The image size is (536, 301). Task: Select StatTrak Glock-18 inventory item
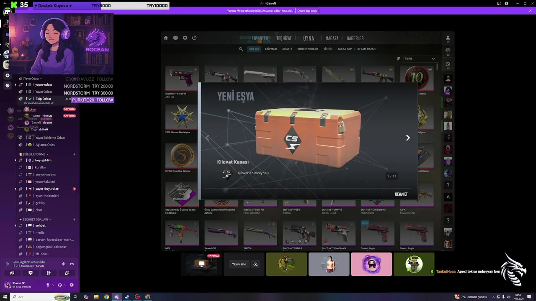click(182, 82)
